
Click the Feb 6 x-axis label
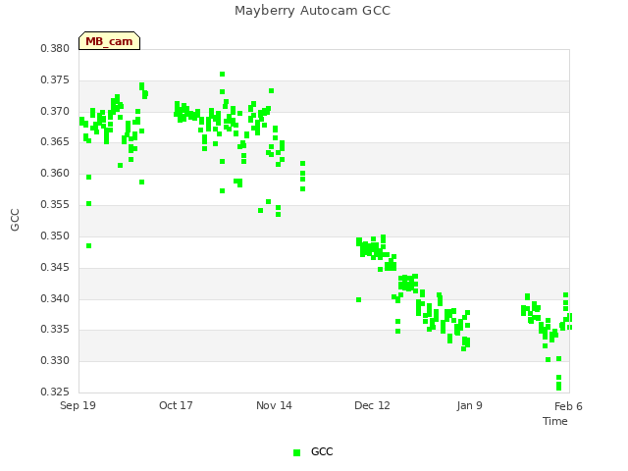(x=568, y=406)
